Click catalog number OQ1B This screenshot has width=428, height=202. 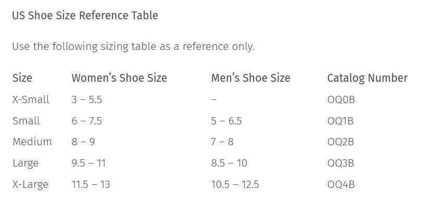click(341, 121)
